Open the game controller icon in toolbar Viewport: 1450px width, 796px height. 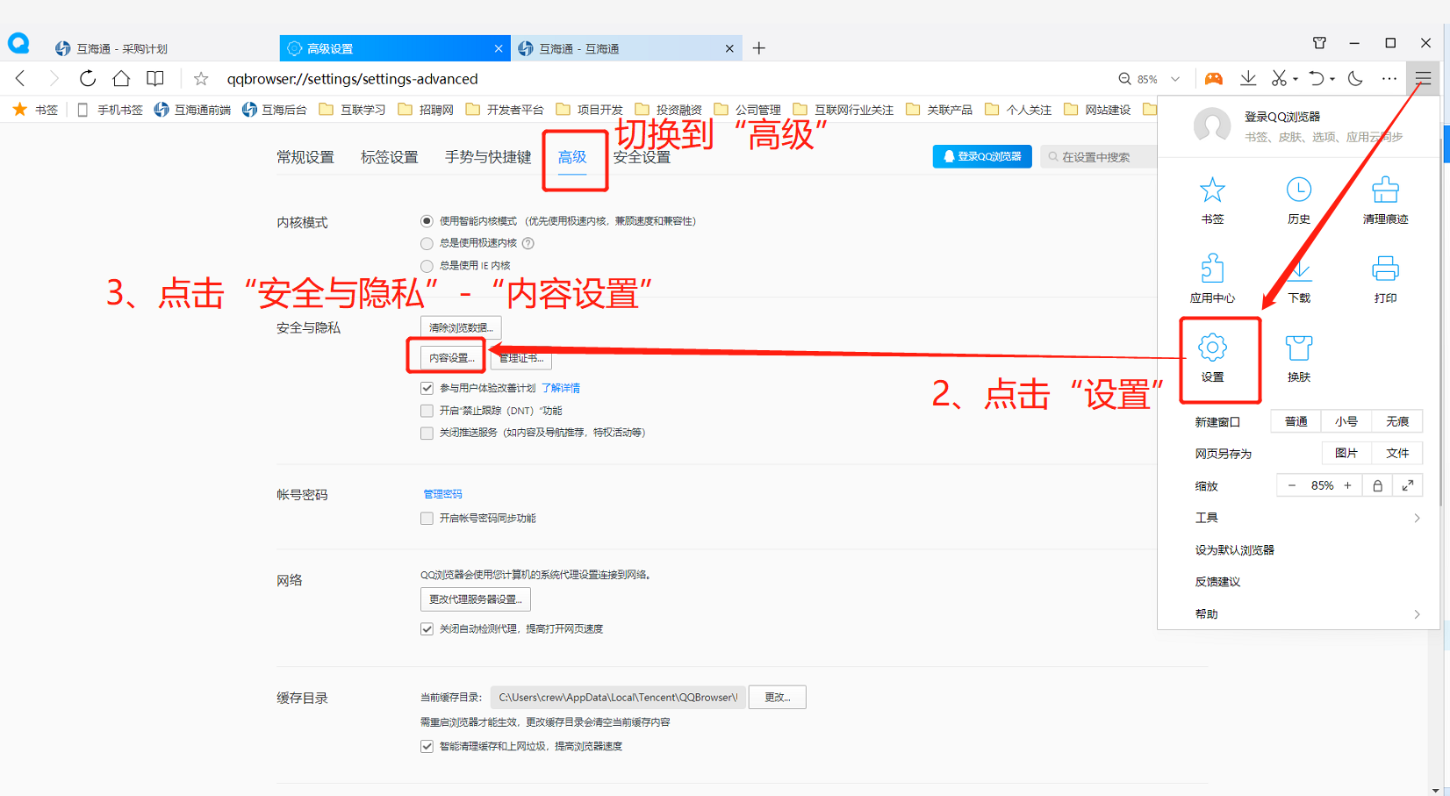tap(1214, 79)
